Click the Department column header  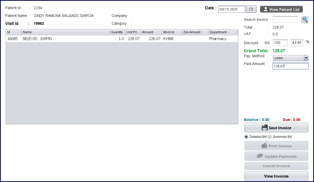coord(223,32)
